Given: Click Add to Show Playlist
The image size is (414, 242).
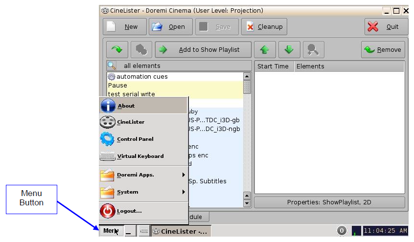Looking at the screenshot, I should (203, 49).
